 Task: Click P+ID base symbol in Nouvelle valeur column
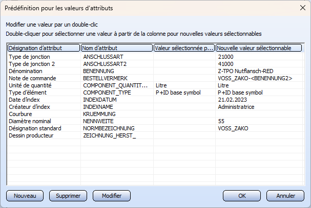(x=240, y=93)
